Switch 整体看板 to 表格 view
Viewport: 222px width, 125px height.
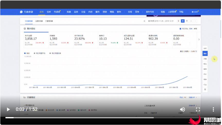[196, 29]
